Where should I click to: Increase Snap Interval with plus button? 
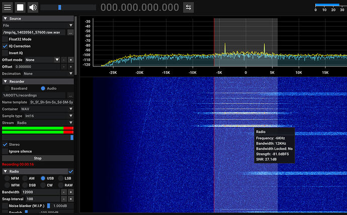[x=70, y=199]
